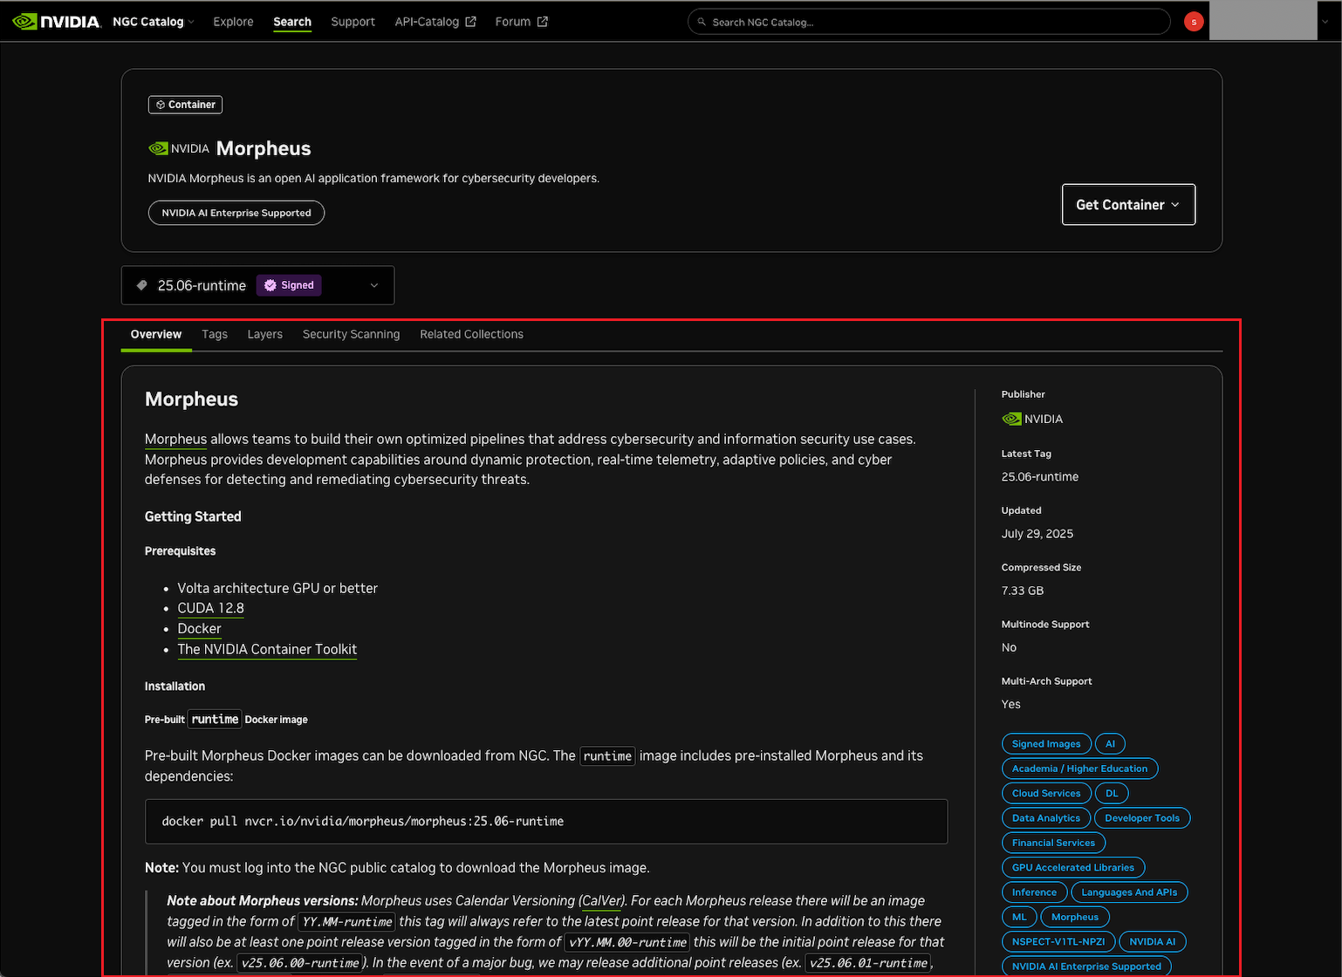This screenshot has height=977, width=1342.
Task: Expand the account menu chevron at top right
Action: [x=1325, y=22]
